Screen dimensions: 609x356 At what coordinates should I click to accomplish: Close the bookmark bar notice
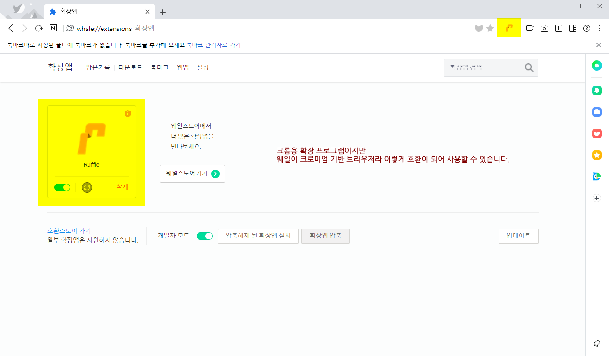tap(599, 45)
